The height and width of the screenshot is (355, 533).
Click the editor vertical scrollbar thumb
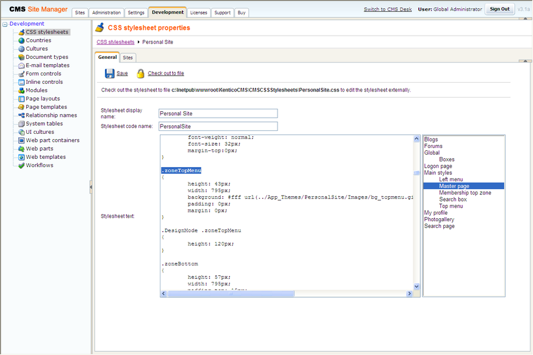click(x=417, y=173)
